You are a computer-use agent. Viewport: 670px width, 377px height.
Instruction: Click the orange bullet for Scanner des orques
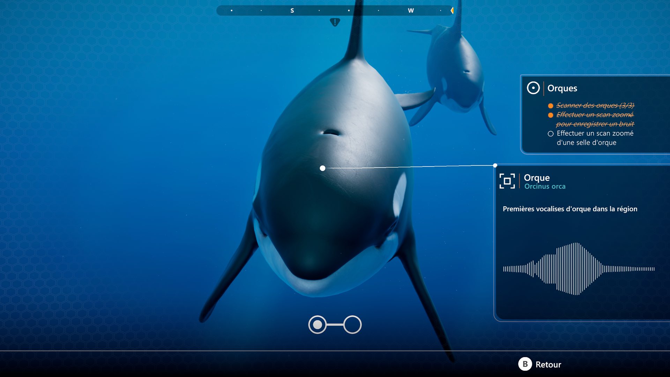tap(551, 106)
